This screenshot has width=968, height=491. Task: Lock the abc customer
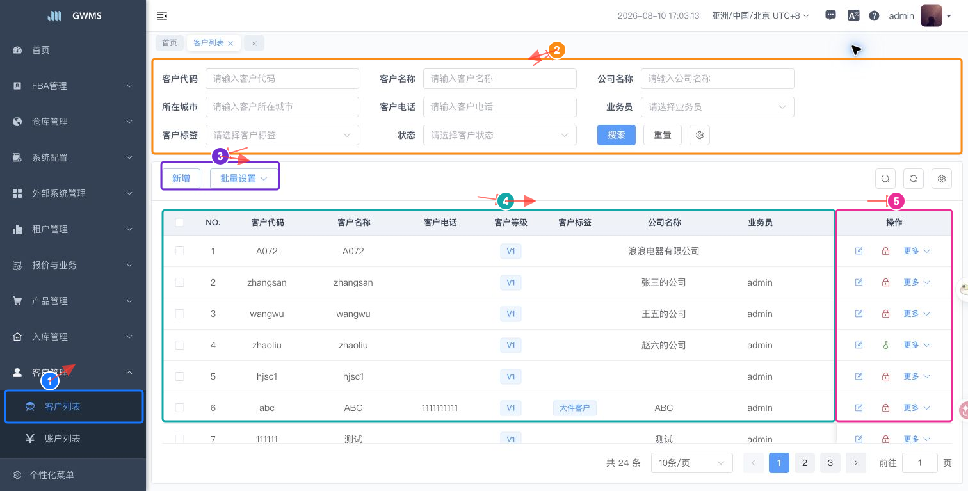click(885, 408)
